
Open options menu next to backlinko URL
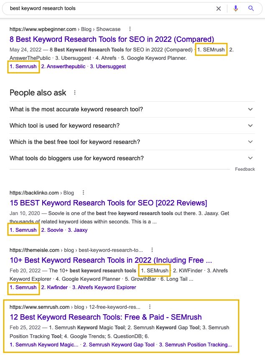click(83, 192)
